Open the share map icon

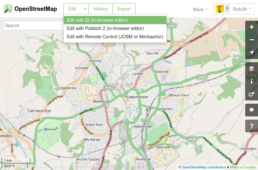(x=252, y=94)
